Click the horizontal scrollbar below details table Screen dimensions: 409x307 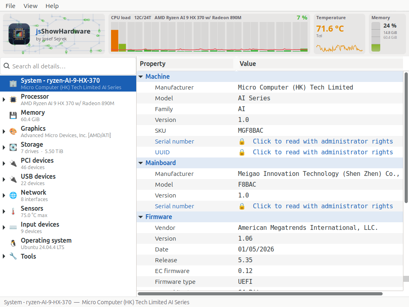pyautogui.click(x=260, y=294)
